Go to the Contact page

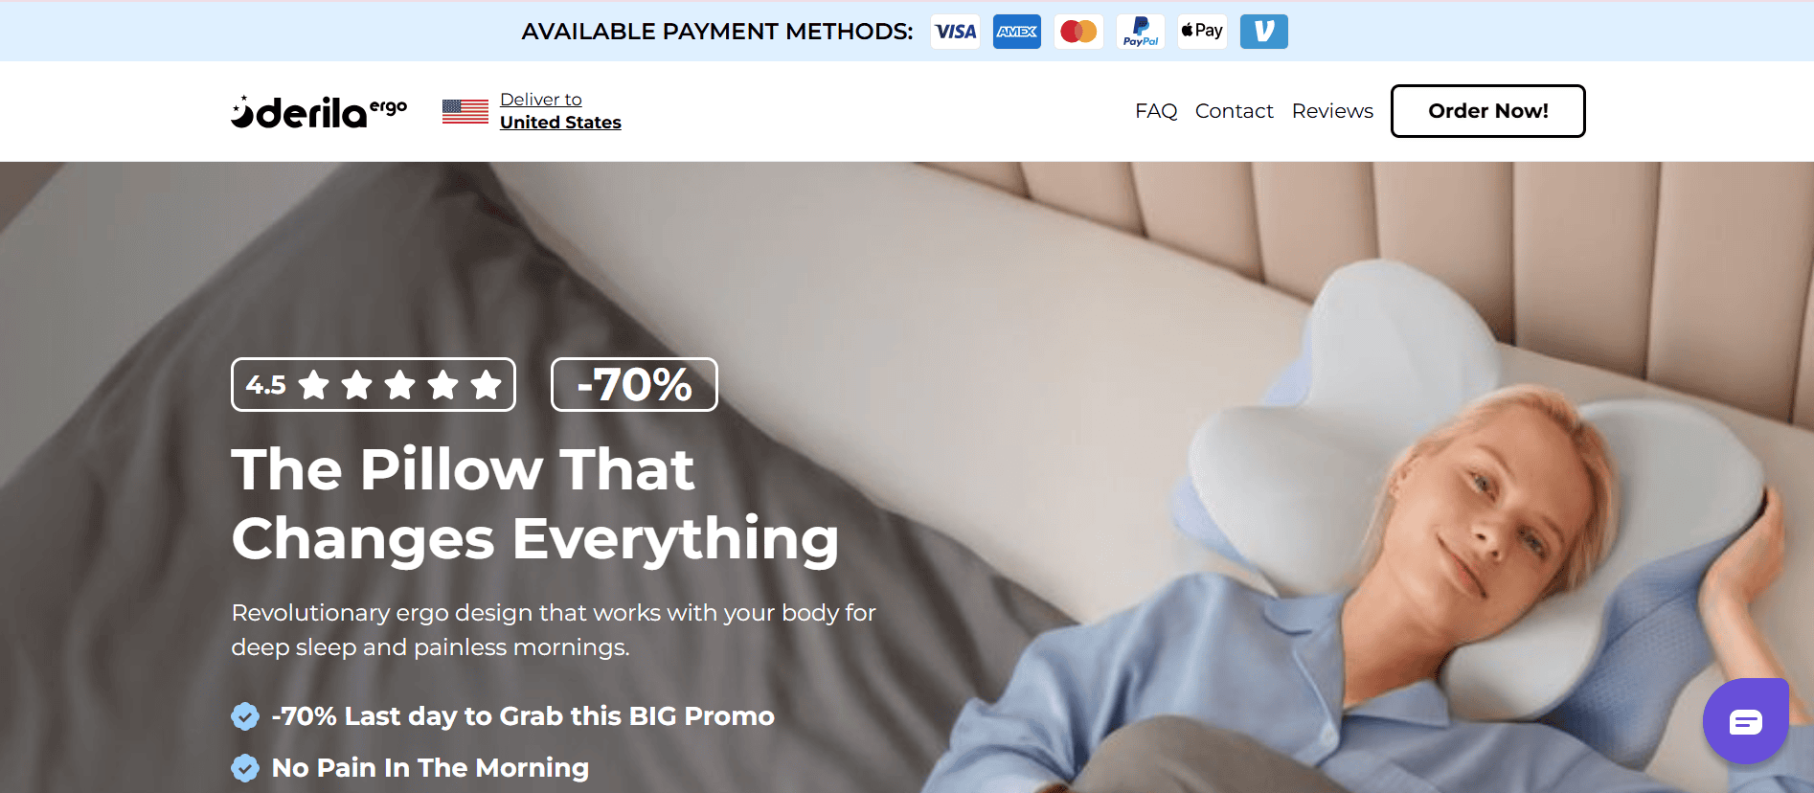click(1234, 111)
